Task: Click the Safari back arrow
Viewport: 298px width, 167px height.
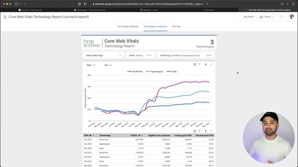Action: (x=26, y=4)
